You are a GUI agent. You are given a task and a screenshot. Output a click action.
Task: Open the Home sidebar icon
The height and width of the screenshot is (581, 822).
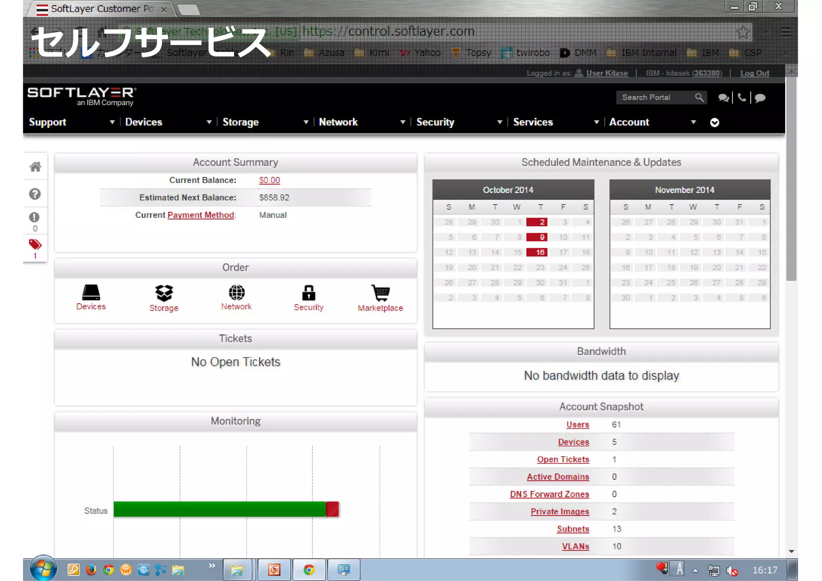click(x=35, y=167)
